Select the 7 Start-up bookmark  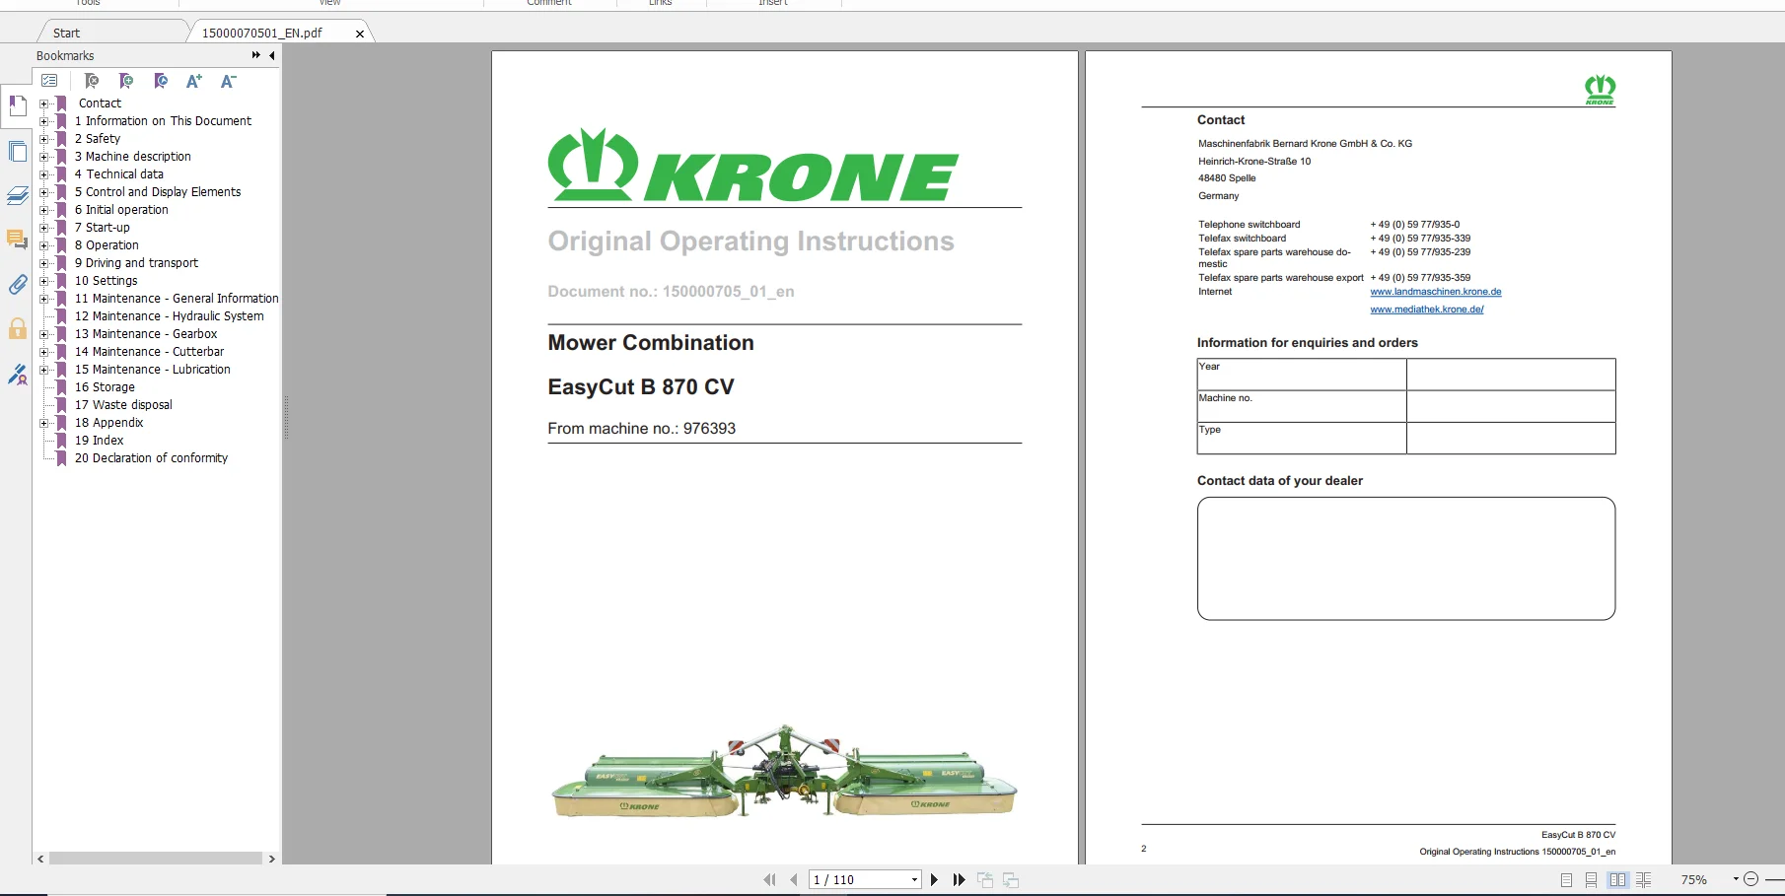coord(103,228)
